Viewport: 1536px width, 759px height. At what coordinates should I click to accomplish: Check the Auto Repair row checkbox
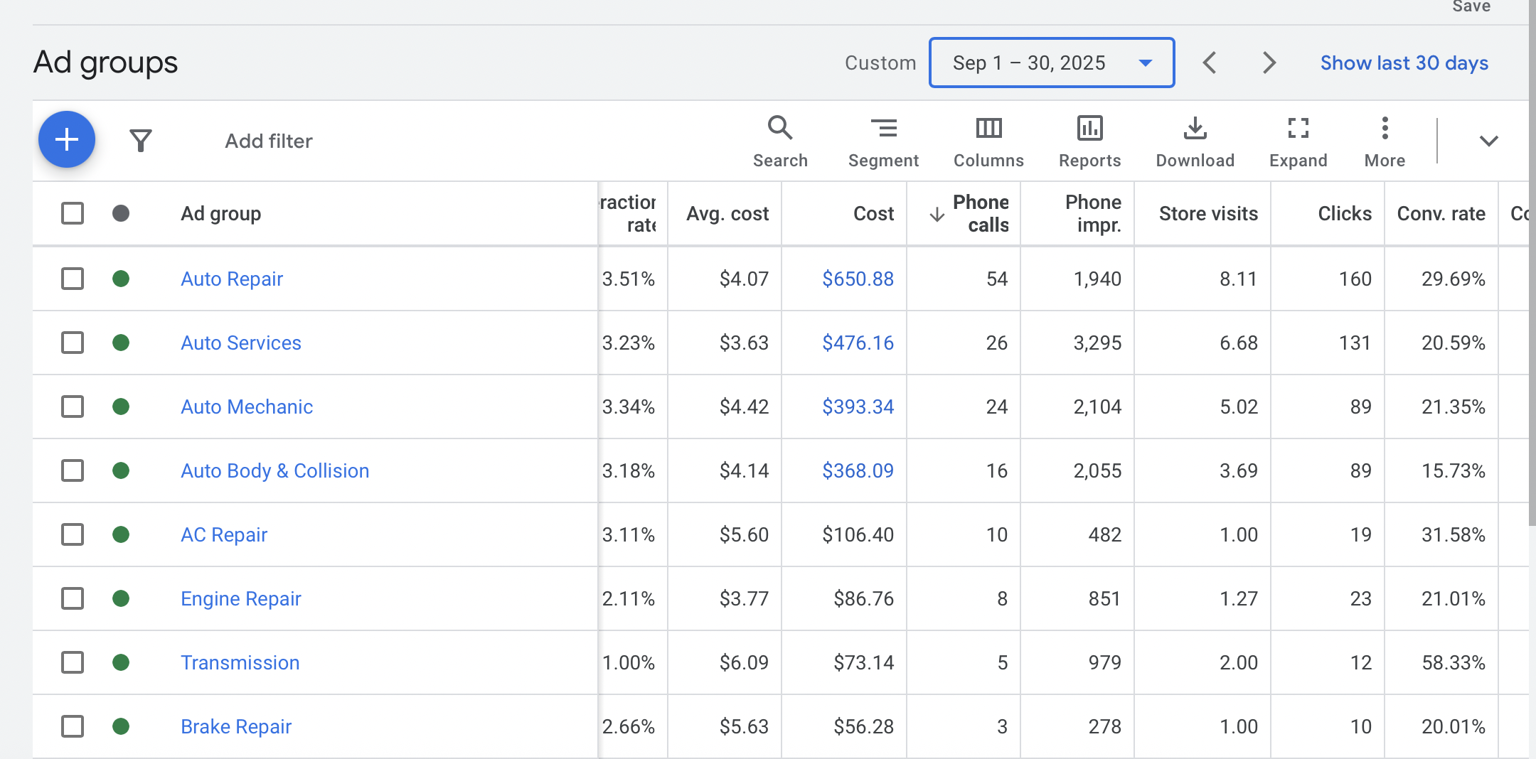pyautogui.click(x=72, y=279)
